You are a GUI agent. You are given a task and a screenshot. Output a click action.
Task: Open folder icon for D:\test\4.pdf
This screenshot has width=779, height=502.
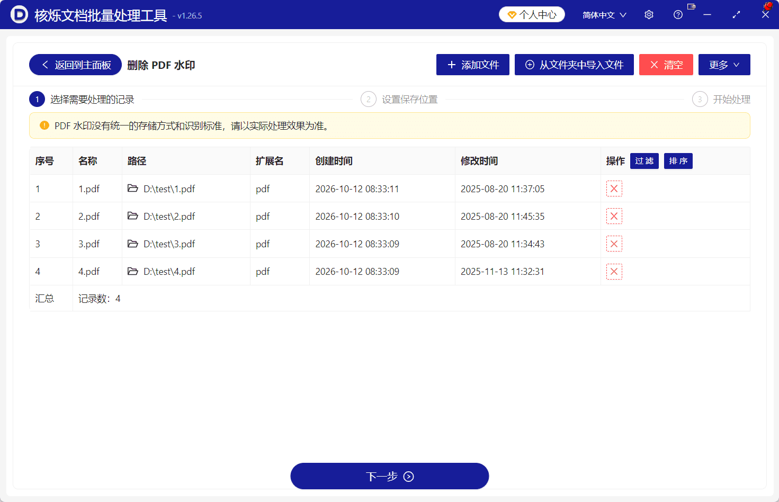(x=133, y=271)
